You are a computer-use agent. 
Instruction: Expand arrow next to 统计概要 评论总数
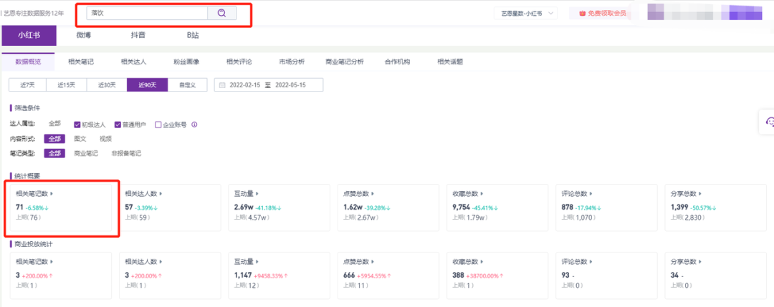point(591,194)
